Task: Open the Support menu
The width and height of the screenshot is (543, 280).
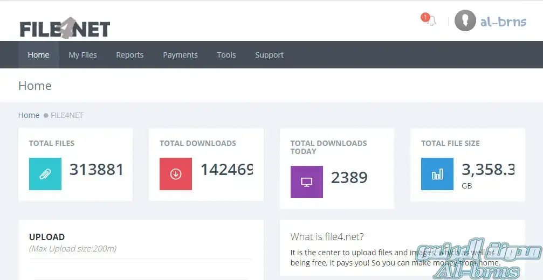Action: tap(269, 54)
